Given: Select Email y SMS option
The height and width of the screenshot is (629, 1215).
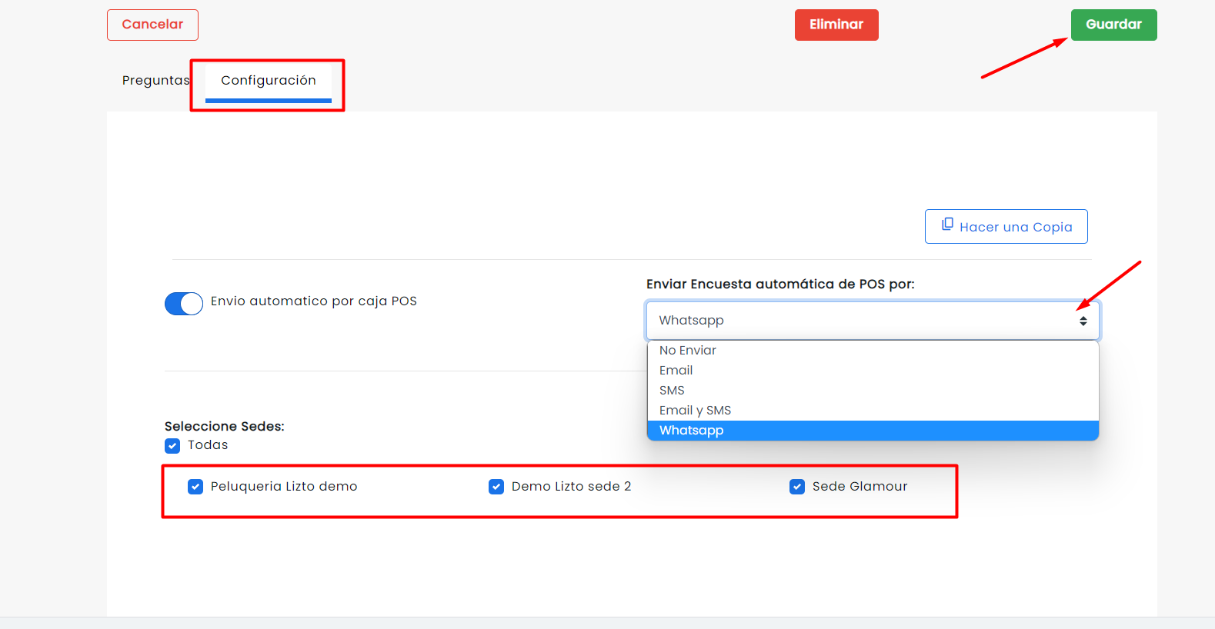Looking at the screenshot, I should [x=873, y=411].
